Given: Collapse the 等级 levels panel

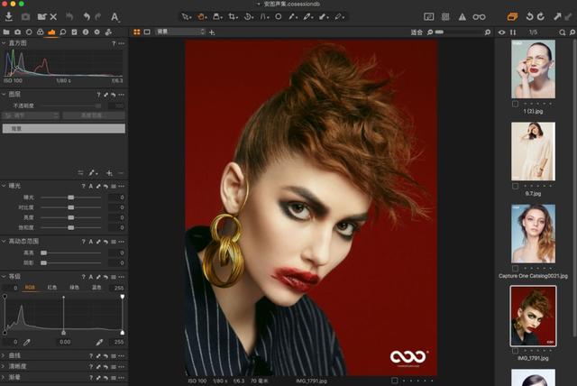Looking at the screenshot, I should pyautogui.click(x=4, y=276).
